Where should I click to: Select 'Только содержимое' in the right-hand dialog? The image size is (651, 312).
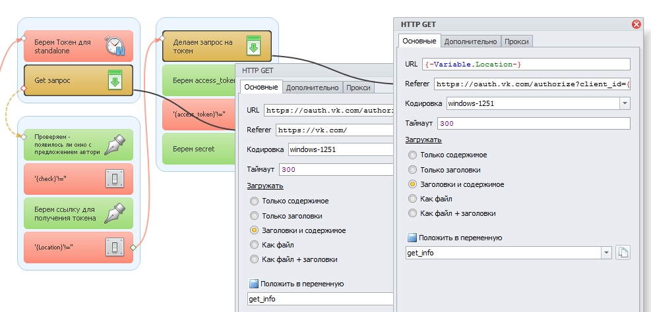413,155
